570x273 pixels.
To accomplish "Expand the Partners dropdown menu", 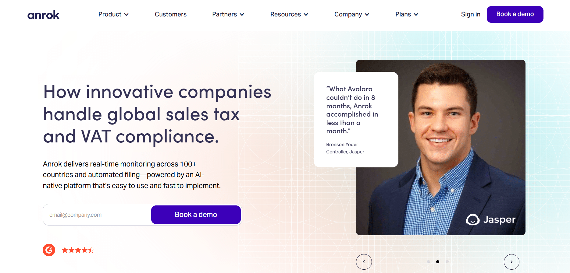I will pos(228,14).
